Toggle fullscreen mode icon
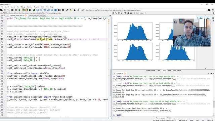Image resolution: width=215 pixels, height=121 pixels. coord(63,10)
